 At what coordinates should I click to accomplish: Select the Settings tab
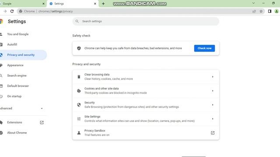(x=73, y=4)
